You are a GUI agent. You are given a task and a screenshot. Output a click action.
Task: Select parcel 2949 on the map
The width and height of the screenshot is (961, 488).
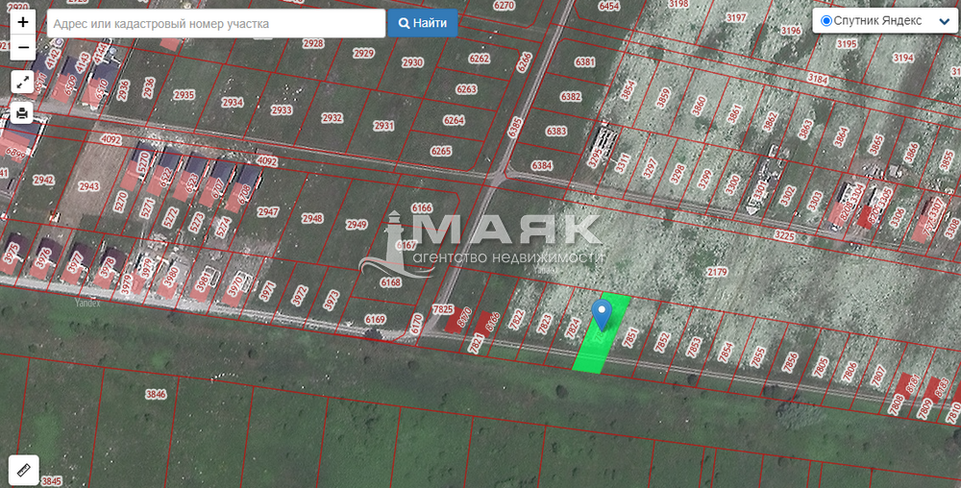click(x=357, y=225)
